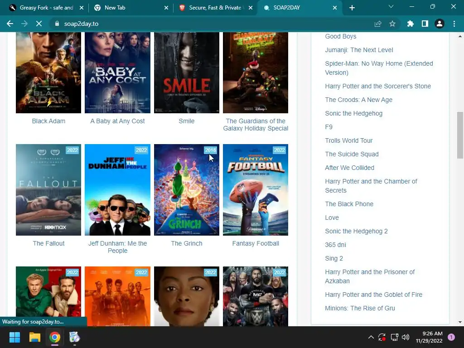The width and height of the screenshot is (464, 348).
Task: Share this page using address bar icon
Action: point(378,24)
